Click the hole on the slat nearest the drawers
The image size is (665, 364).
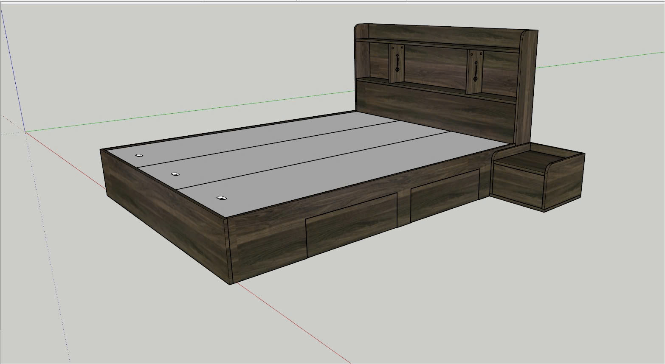pos(220,198)
